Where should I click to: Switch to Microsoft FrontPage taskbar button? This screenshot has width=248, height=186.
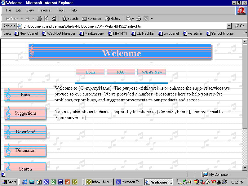129,182
